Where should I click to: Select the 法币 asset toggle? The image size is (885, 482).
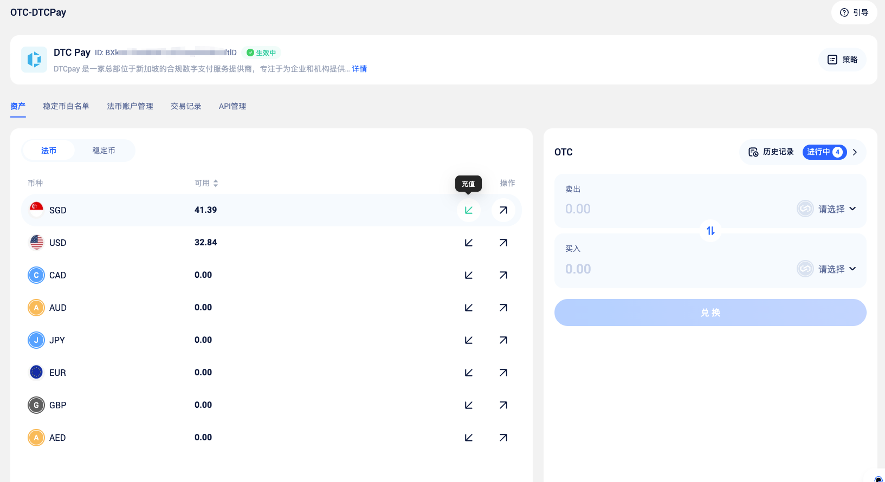coord(49,151)
